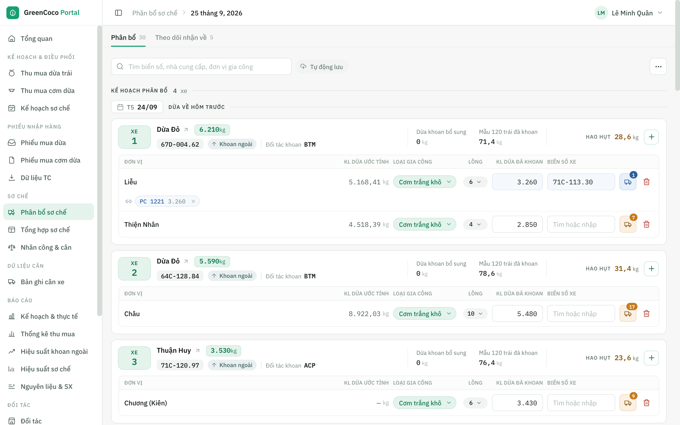Select the Phân bổ tab
The height and width of the screenshot is (425, 680).
[128, 37]
